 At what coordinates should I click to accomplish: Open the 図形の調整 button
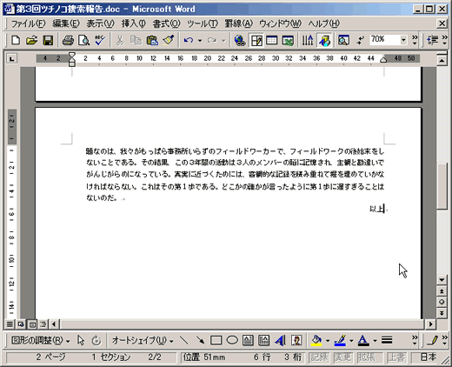pos(40,340)
